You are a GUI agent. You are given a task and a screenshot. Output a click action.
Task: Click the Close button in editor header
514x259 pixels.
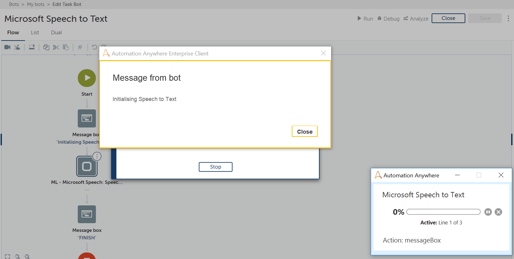tap(448, 18)
